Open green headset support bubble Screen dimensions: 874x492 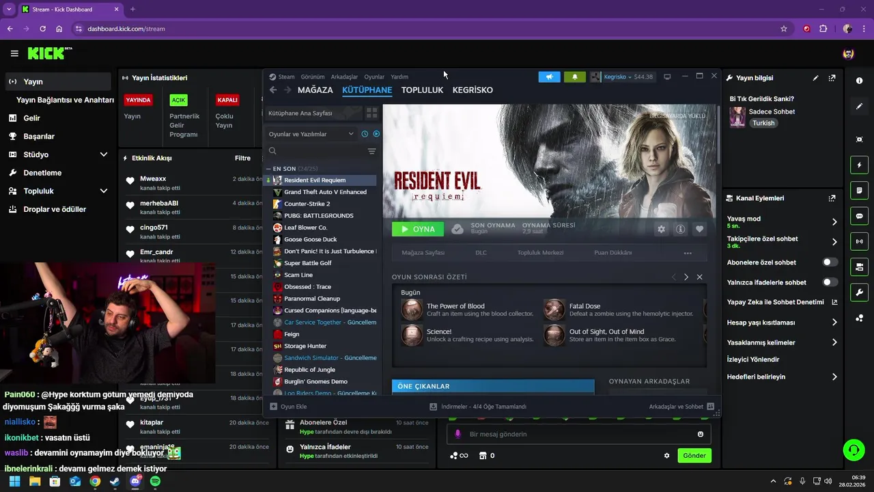tap(854, 450)
